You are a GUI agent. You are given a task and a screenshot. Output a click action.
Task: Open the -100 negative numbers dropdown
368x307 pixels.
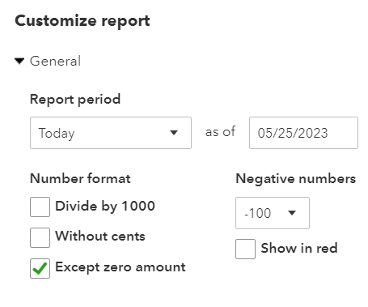pos(273,213)
